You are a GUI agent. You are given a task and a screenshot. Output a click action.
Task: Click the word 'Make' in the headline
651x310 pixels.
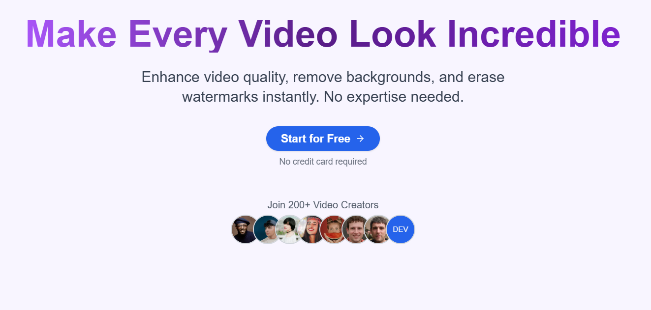[x=71, y=34]
